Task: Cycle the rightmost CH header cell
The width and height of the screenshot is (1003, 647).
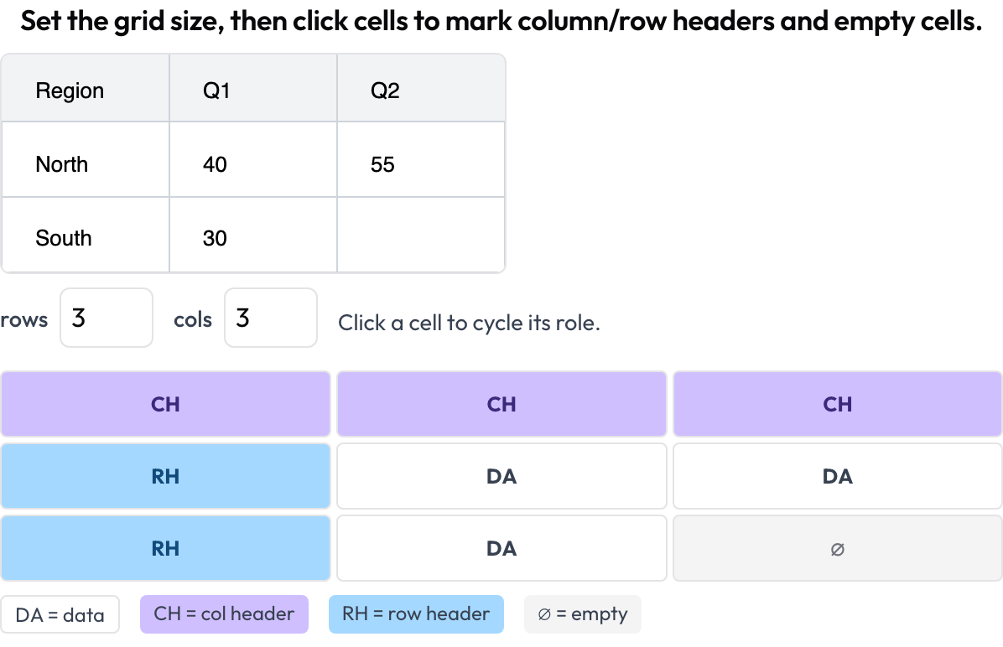Action: (x=837, y=404)
